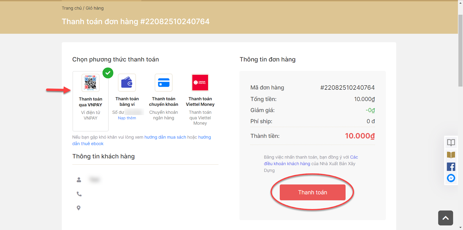463x230 pixels.
Task: Select 'Thanh toán chuyển khoản' payment option
Action: pyautogui.click(x=163, y=102)
